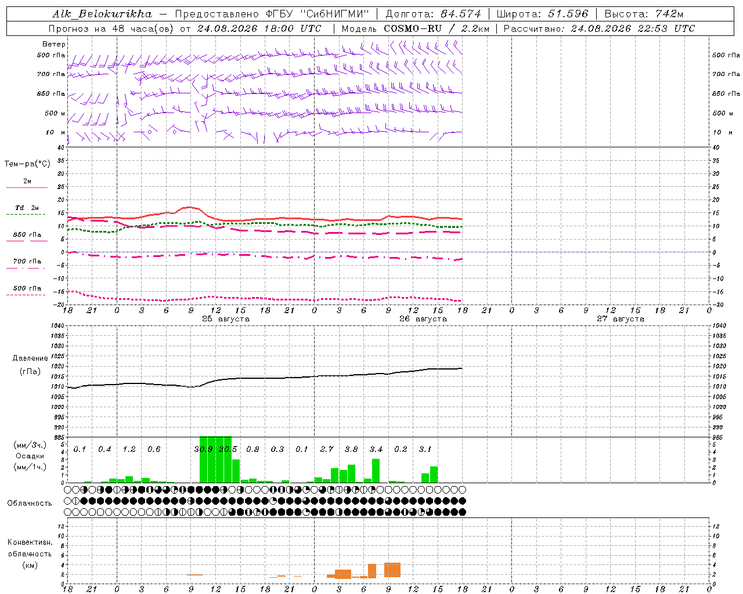Click the 30.9 precipitation value label
Screen dimensions: 743x594
click(203, 449)
